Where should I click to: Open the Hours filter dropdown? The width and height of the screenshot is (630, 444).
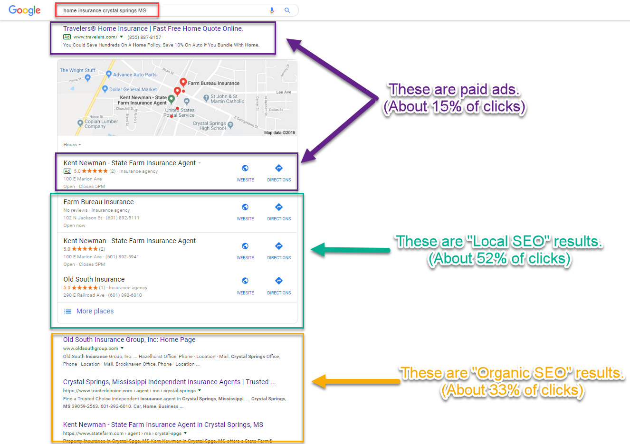pyautogui.click(x=72, y=145)
